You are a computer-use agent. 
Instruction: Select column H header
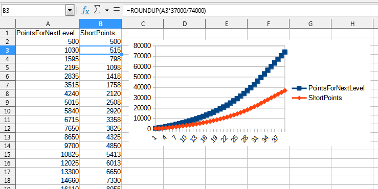(x=352, y=23)
